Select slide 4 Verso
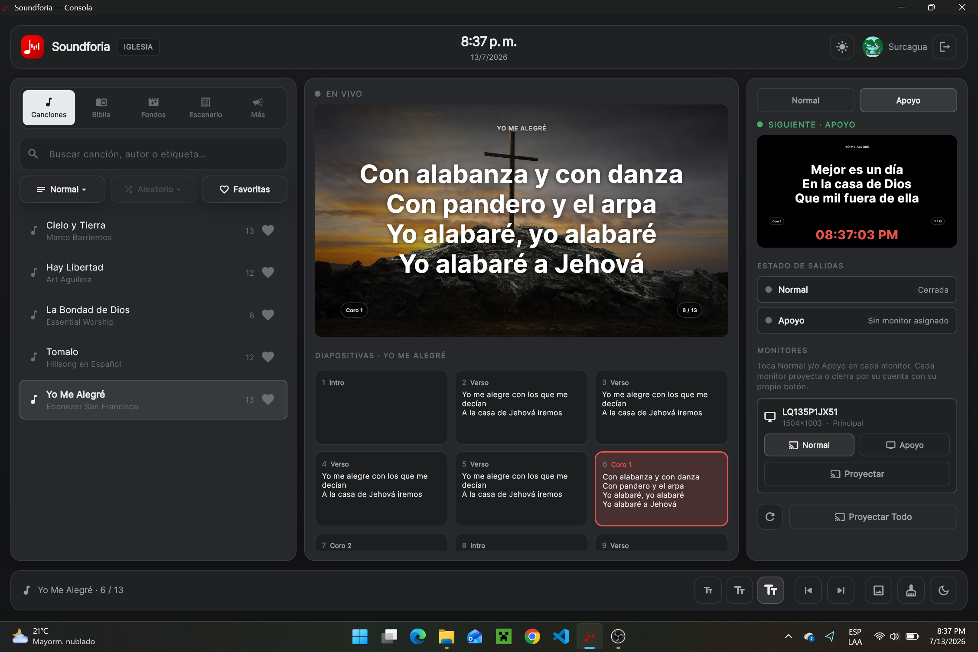 pos(381,489)
